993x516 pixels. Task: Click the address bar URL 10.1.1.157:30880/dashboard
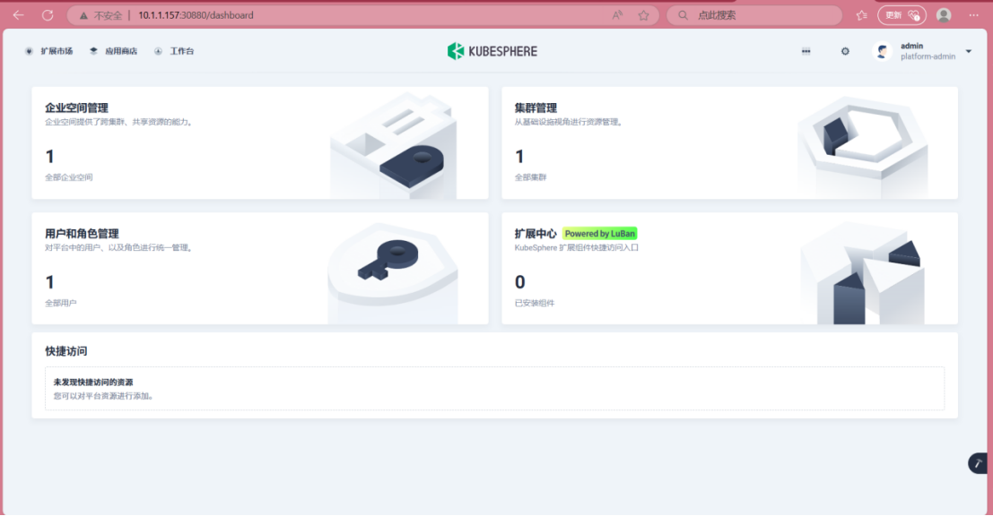point(196,15)
